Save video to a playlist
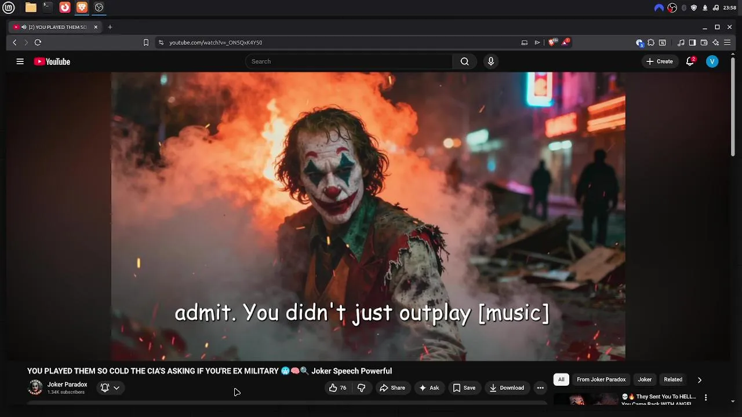The height and width of the screenshot is (417, 742). (x=464, y=388)
